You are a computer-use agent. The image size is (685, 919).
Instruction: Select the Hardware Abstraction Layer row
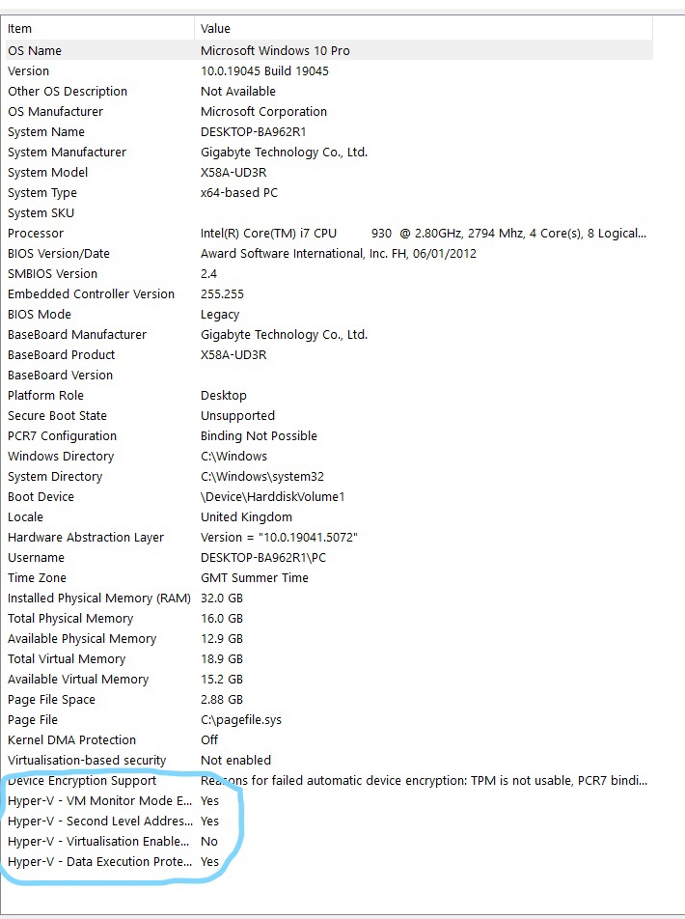click(329, 538)
